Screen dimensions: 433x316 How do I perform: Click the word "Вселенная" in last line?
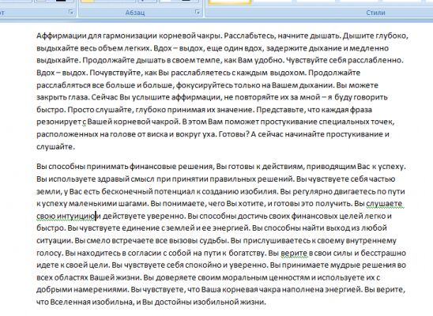point(70,303)
